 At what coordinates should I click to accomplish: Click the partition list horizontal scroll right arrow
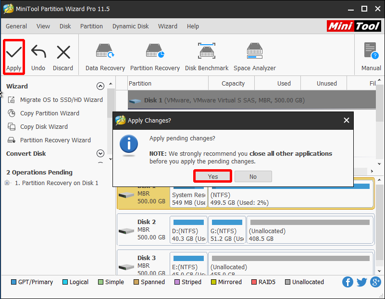point(372,171)
